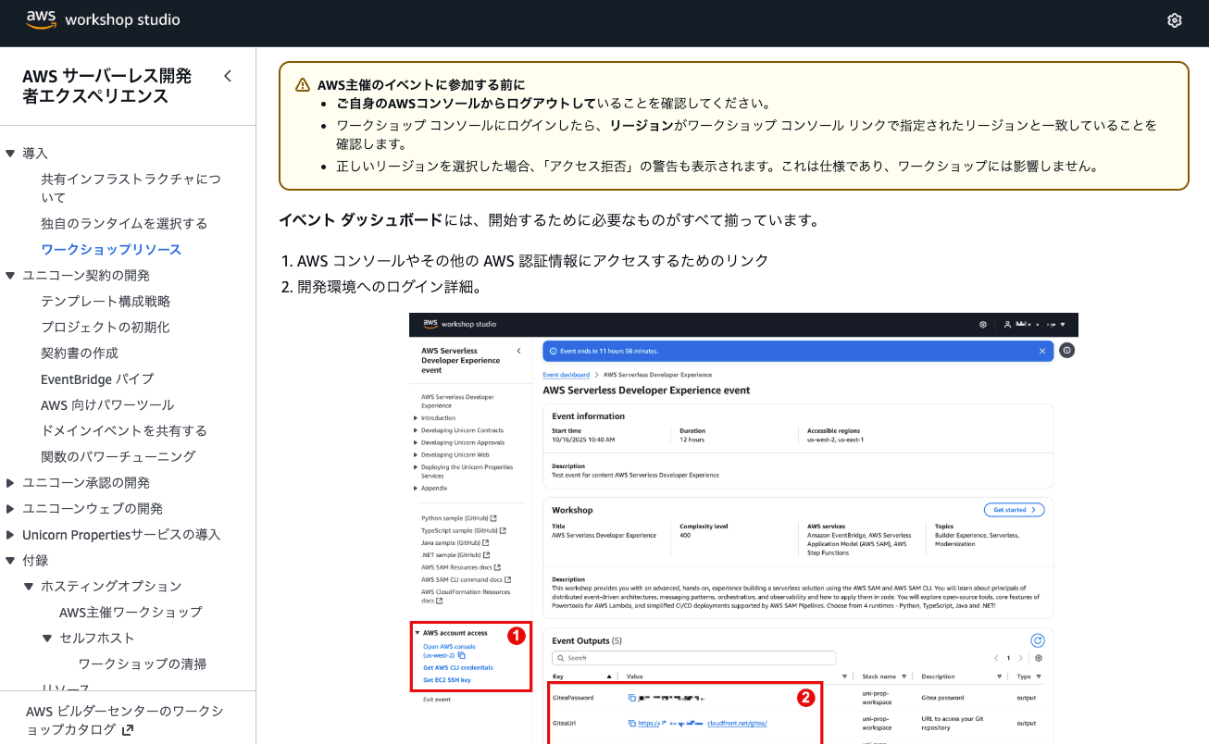Select the ワークショップリソース sidebar item
The image size is (1209, 744).
[111, 250]
